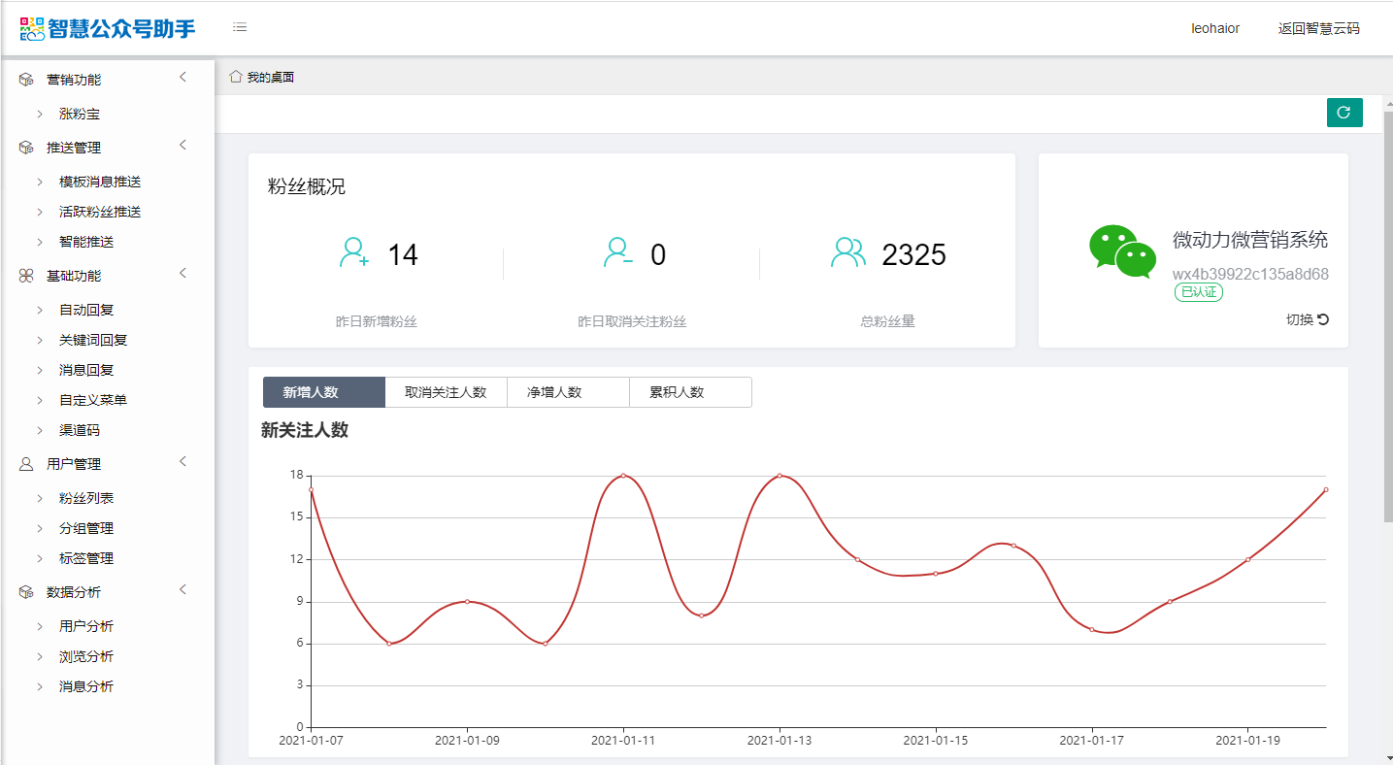Screen dimensions: 1393x765
Task: Click the green WeChat logo icon
Action: (1122, 251)
